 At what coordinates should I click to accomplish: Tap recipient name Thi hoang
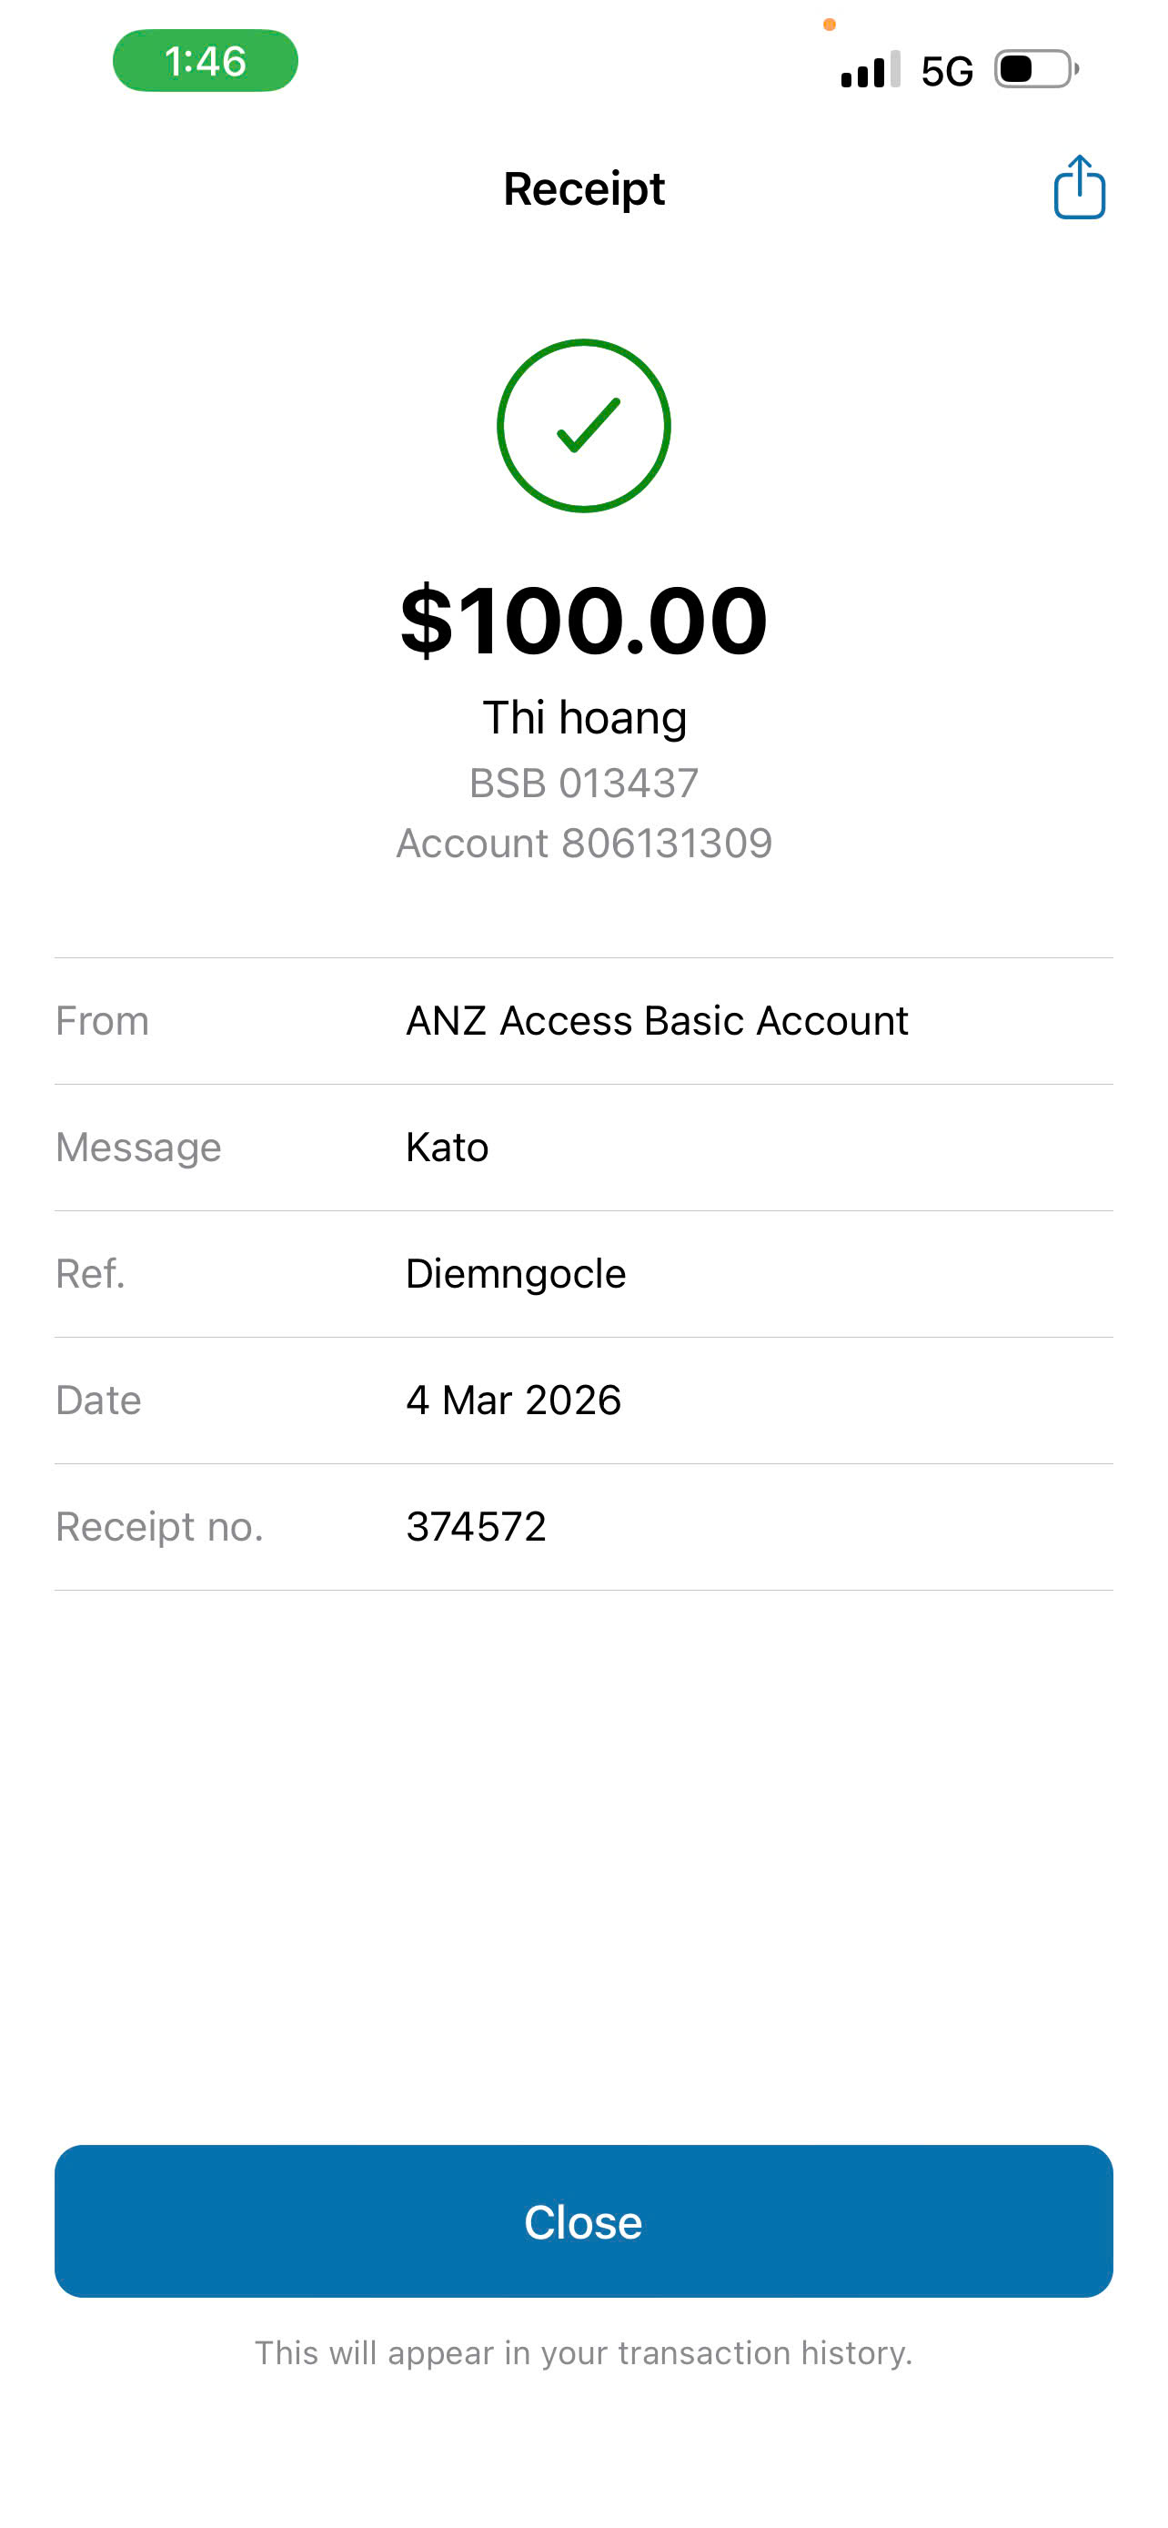[583, 717]
